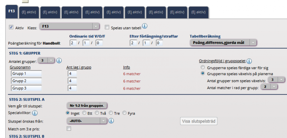
Task: Open the last (Ej aktiv) tab
Action: point(198,12)
